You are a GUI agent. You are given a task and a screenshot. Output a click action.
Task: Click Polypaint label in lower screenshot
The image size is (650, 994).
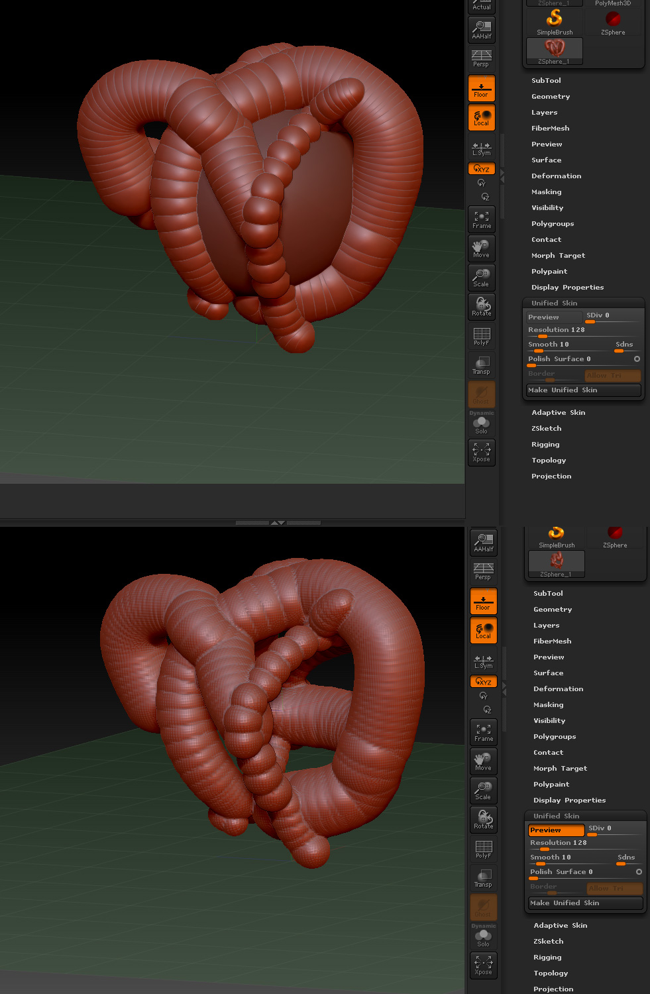coord(551,785)
